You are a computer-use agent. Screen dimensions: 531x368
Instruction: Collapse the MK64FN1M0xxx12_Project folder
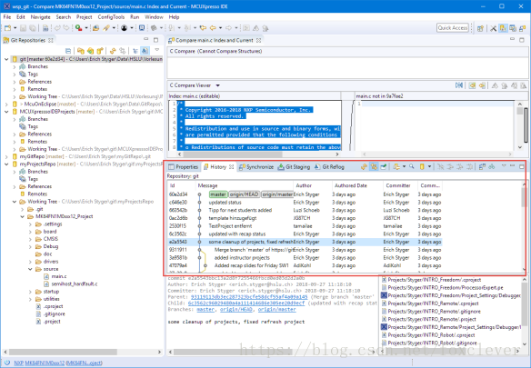[x=23, y=216]
